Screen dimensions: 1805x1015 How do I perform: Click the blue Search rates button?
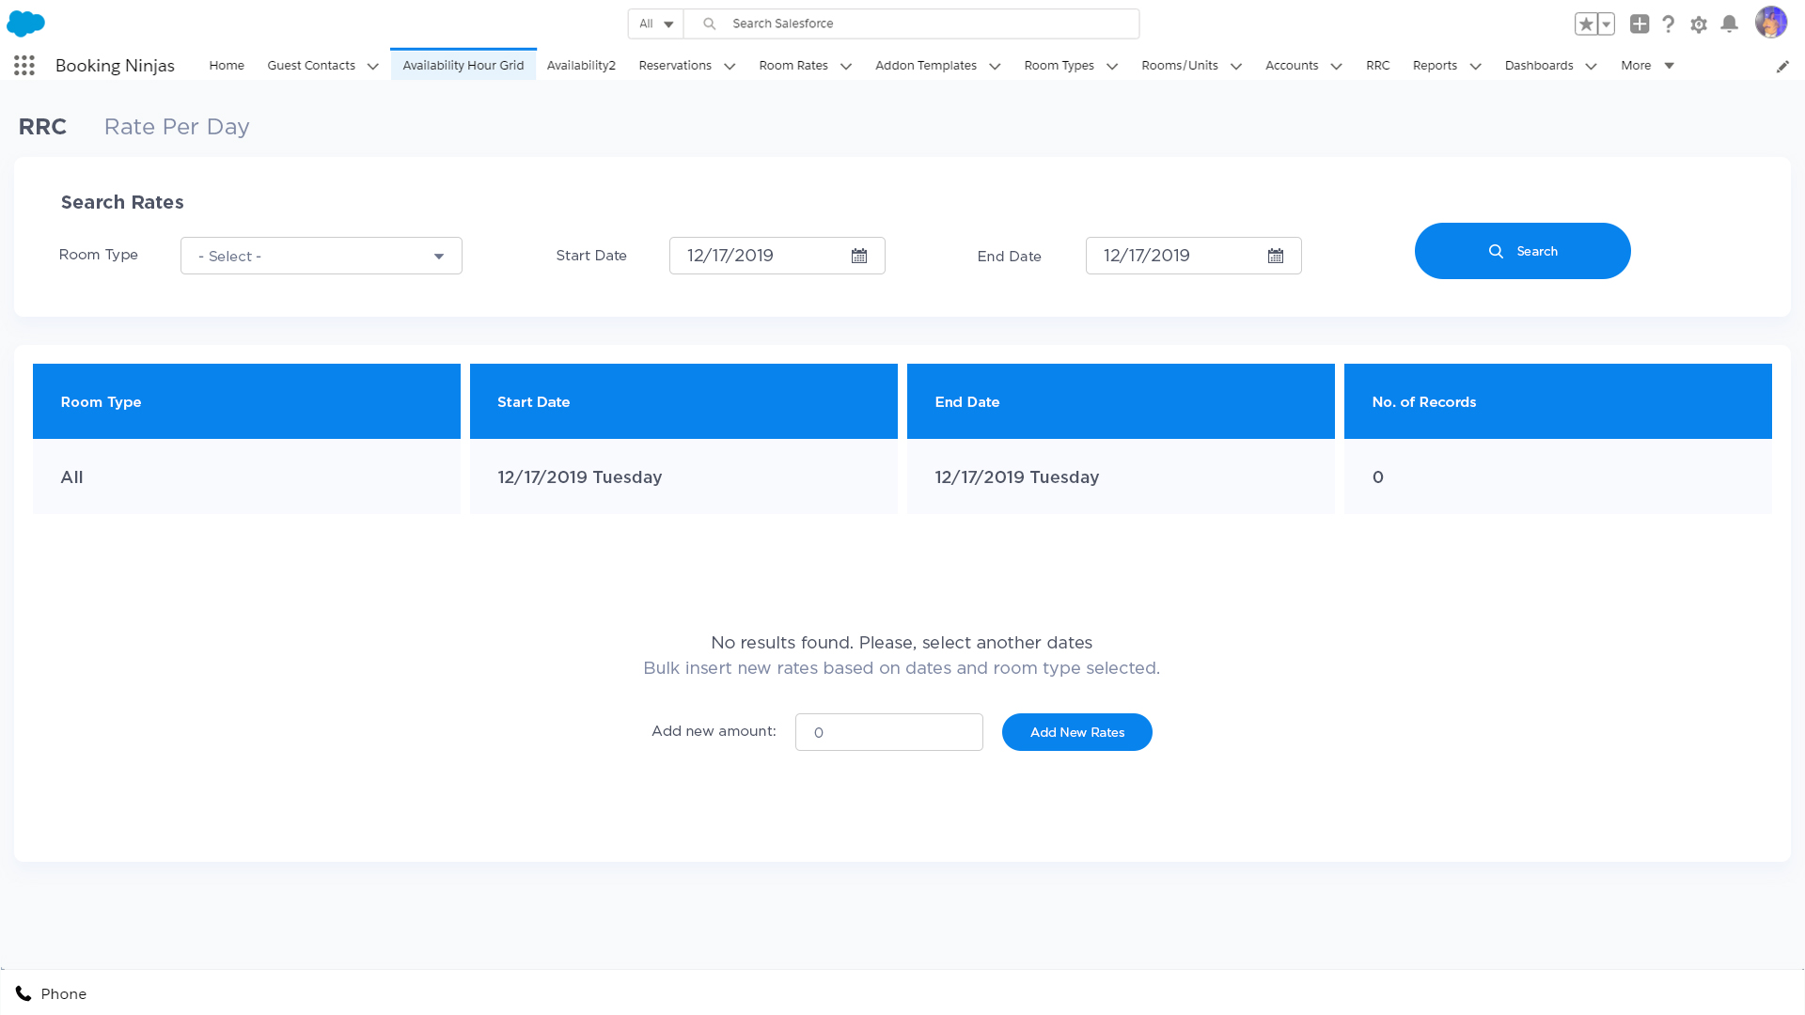tap(1523, 251)
